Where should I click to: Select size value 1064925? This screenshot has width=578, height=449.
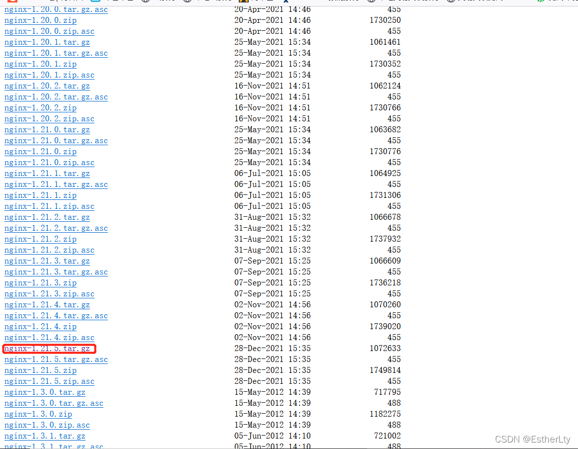[385, 173]
